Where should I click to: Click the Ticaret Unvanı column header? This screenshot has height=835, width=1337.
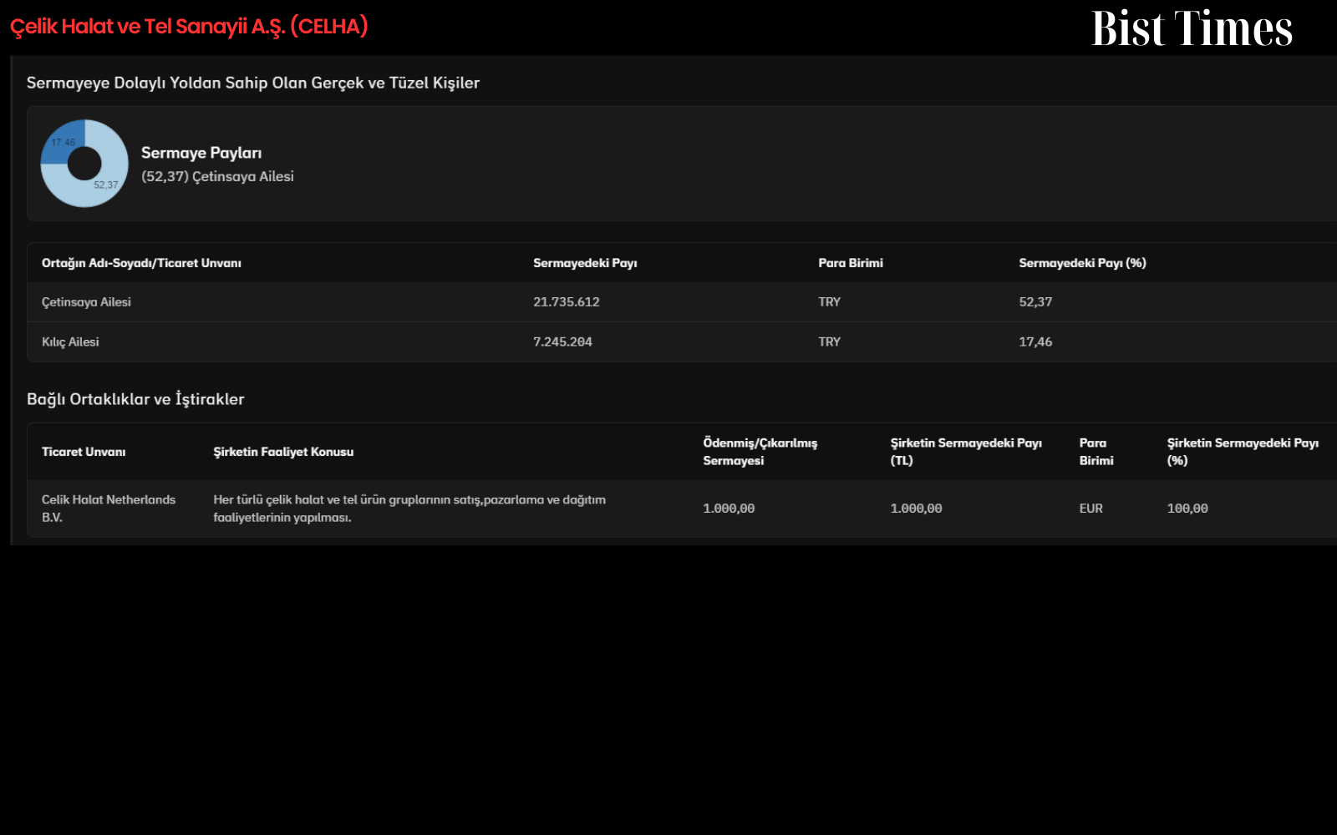click(x=84, y=452)
